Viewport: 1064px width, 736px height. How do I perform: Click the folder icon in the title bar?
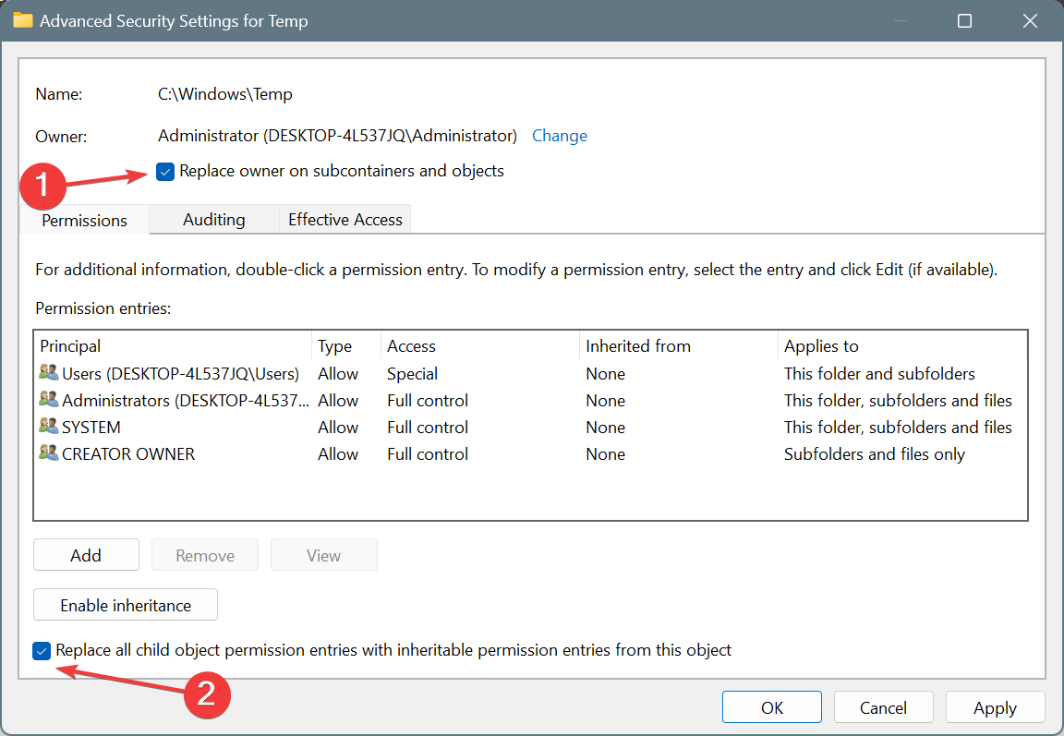(x=22, y=20)
